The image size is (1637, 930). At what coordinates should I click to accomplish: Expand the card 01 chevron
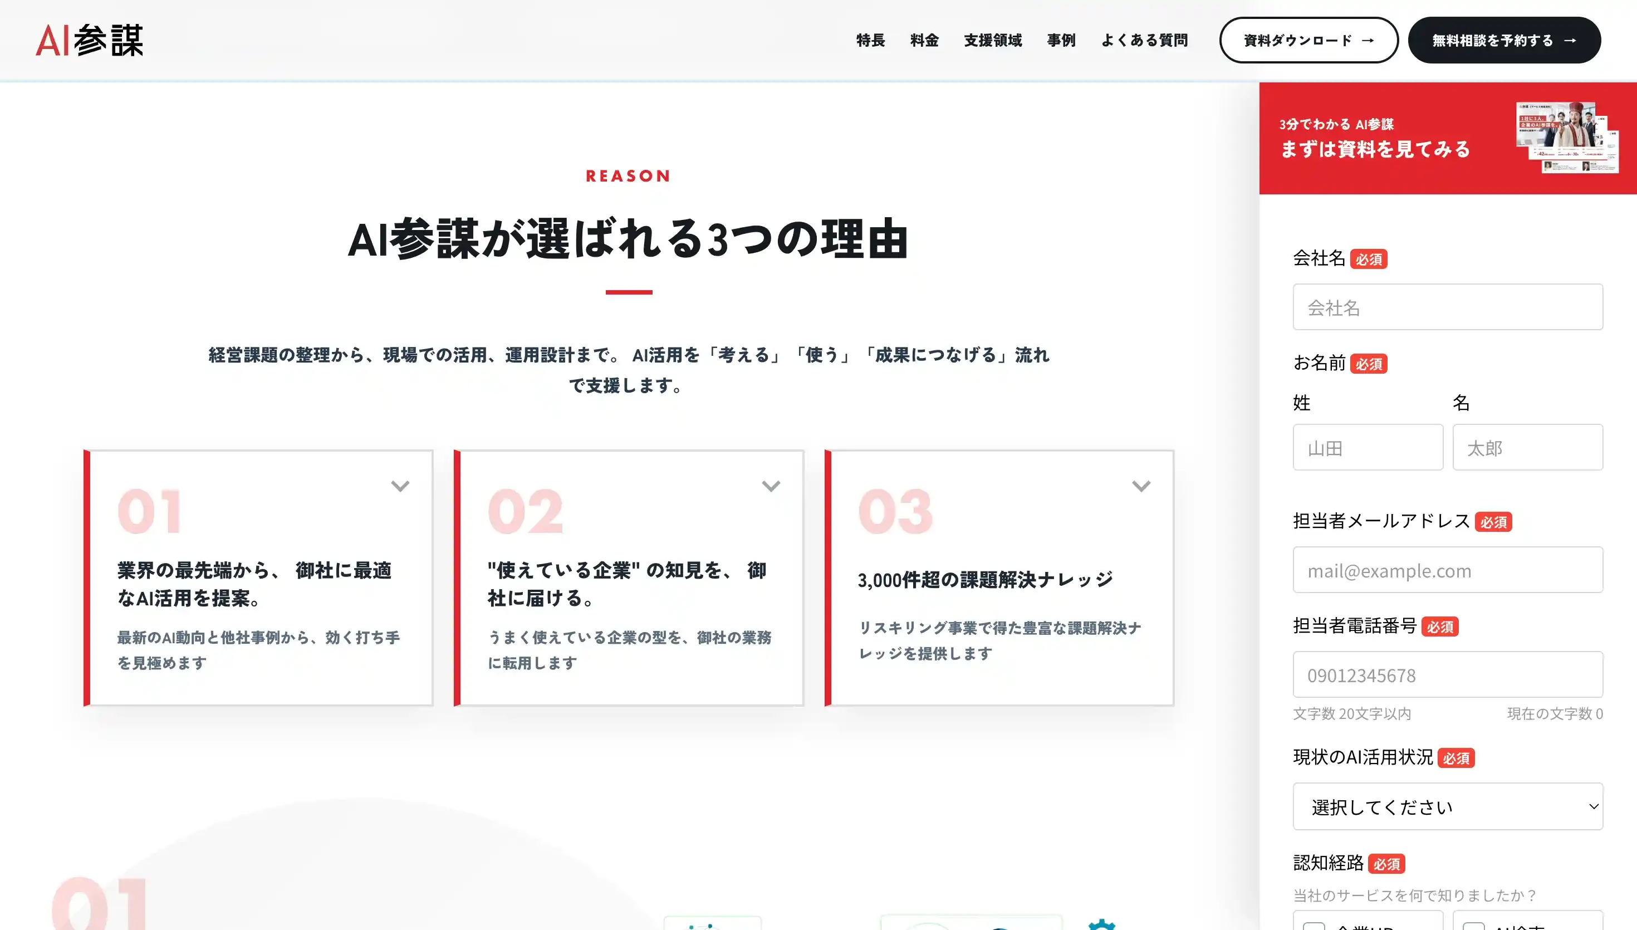click(x=400, y=486)
